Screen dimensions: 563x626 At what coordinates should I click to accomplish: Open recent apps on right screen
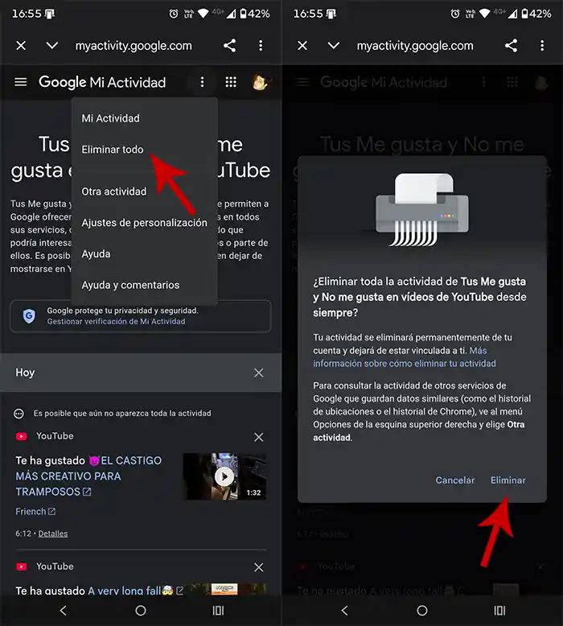tap(499, 611)
